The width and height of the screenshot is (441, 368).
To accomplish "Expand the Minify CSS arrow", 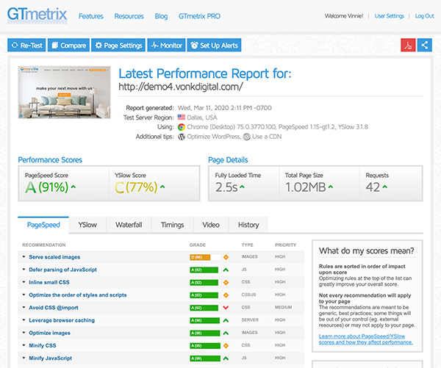I will tap(24, 345).
